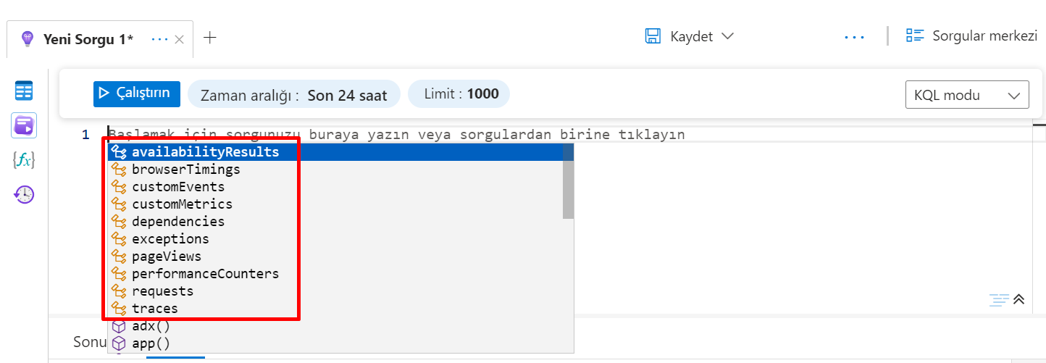
Task: Change the Limit : 1000 setting
Action: (459, 94)
